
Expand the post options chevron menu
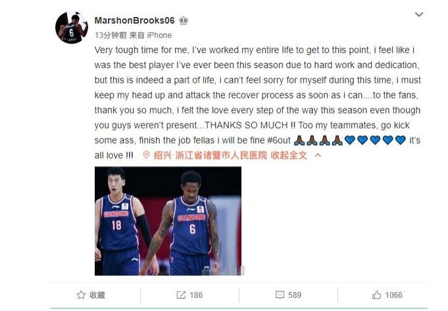(x=419, y=14)
